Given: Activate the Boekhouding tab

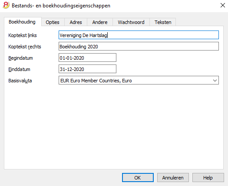Looking at the screenshot, I should pyautogui.click(x=22, y=22).
